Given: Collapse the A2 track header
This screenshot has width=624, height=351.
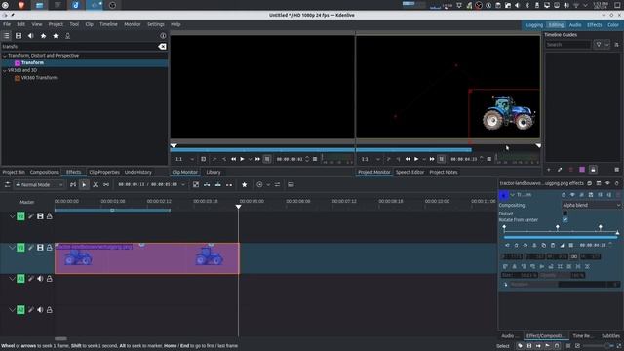Looking at the screenshot, I should (12, 310).
